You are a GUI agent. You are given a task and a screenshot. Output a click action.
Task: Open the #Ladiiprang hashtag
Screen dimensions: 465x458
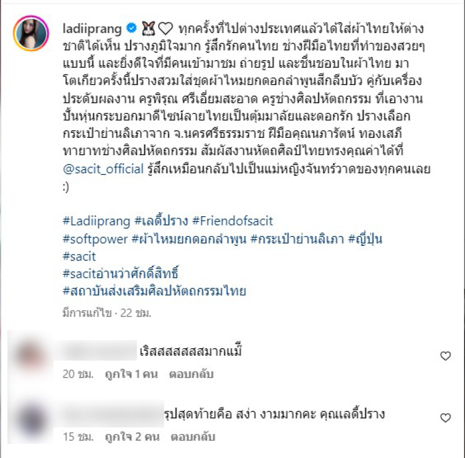click(96, 221)
